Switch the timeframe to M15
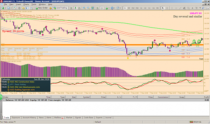210x124 pixels. 133,8
